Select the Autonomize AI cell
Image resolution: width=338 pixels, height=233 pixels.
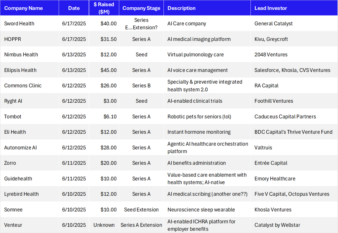coord(29,148)
